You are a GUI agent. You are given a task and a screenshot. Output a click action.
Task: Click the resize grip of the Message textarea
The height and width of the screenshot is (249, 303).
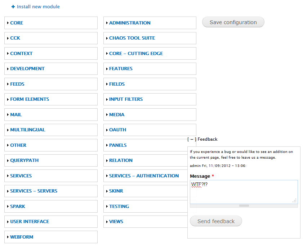[294, 200]
